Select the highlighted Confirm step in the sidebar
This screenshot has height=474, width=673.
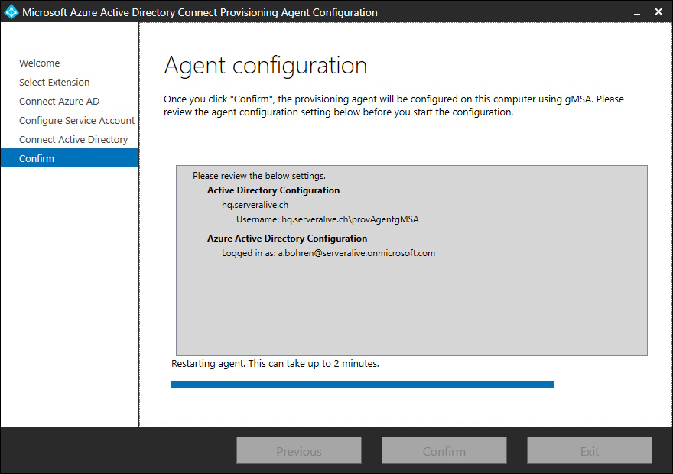click(70, 158)
